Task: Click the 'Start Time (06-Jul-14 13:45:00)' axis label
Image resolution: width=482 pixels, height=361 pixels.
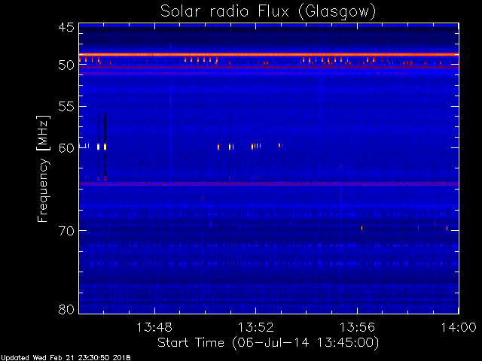Action: tap(268, 342)
